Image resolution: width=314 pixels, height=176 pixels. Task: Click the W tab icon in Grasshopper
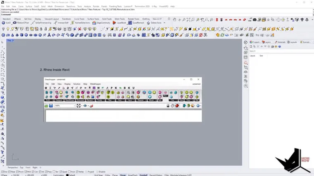click(98, 88)
